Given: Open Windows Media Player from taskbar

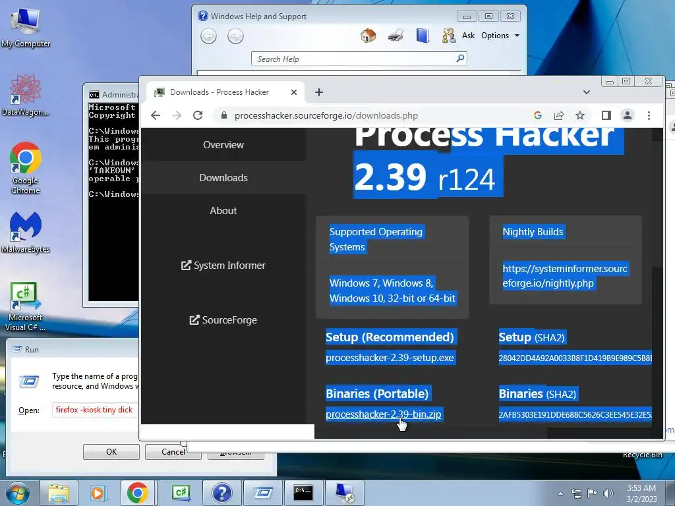Looking at the screenshot, I should pos(98,493).
